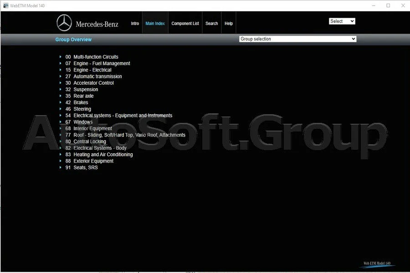Open the Group selection dropdown
The width and height of the screenshot is (410, 273).
pyautogui.click(x=297, y=39)
